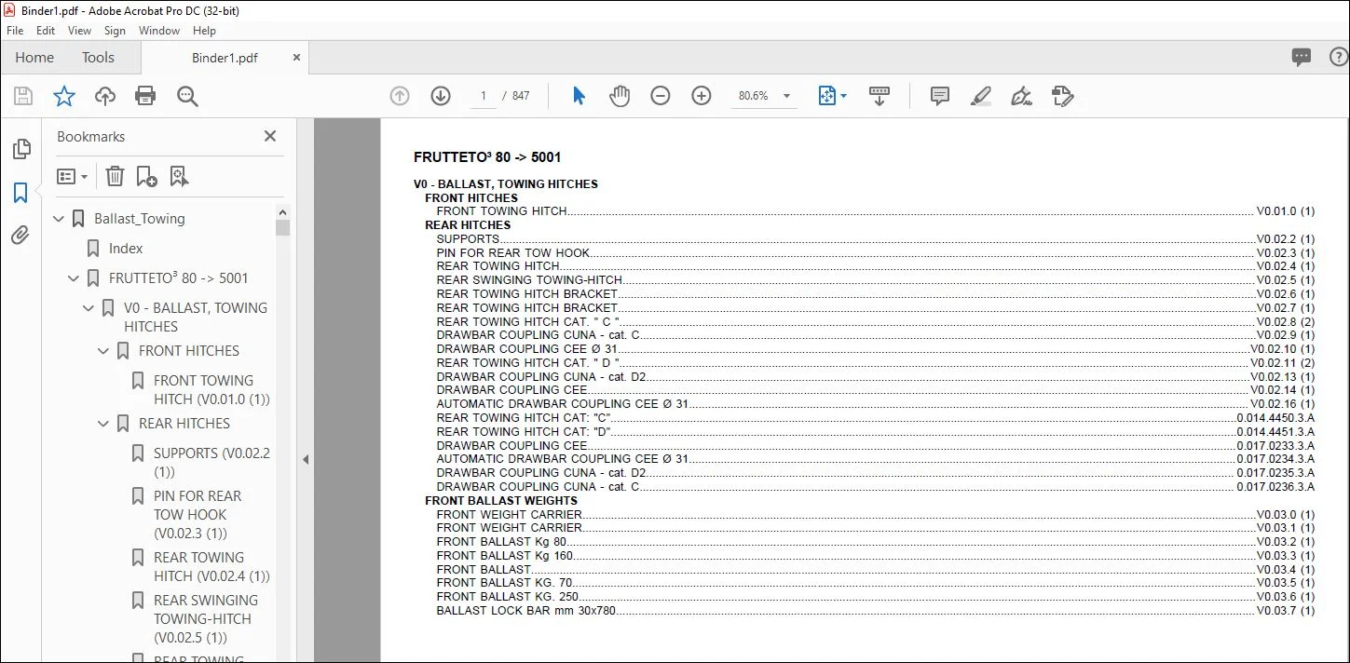1350x663 pixels.
Task: Select the arrow Selection tool
Action: 579,96
